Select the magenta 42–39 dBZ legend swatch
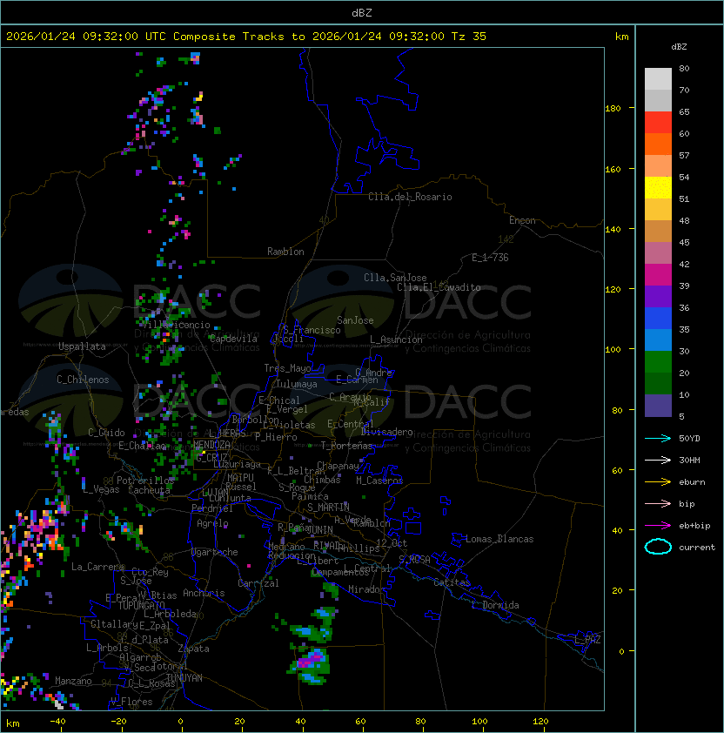Screen dimensions: 724x733 click(658, 275)
